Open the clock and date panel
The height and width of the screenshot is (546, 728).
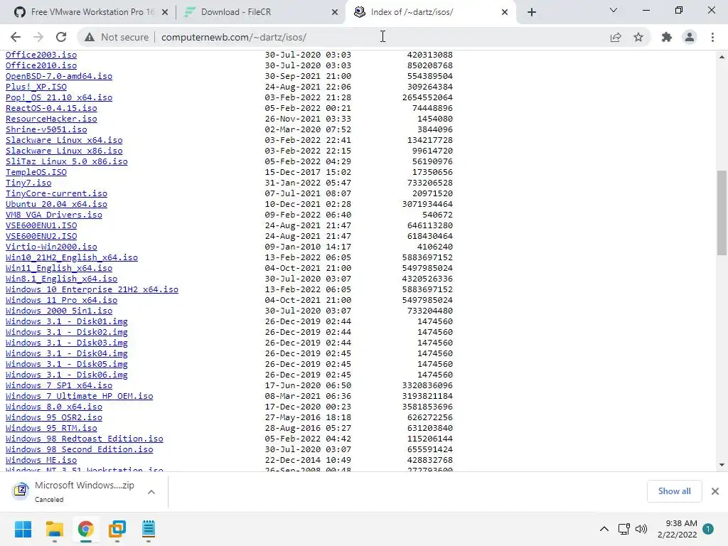pyautogui.click(x=677, y=529)
